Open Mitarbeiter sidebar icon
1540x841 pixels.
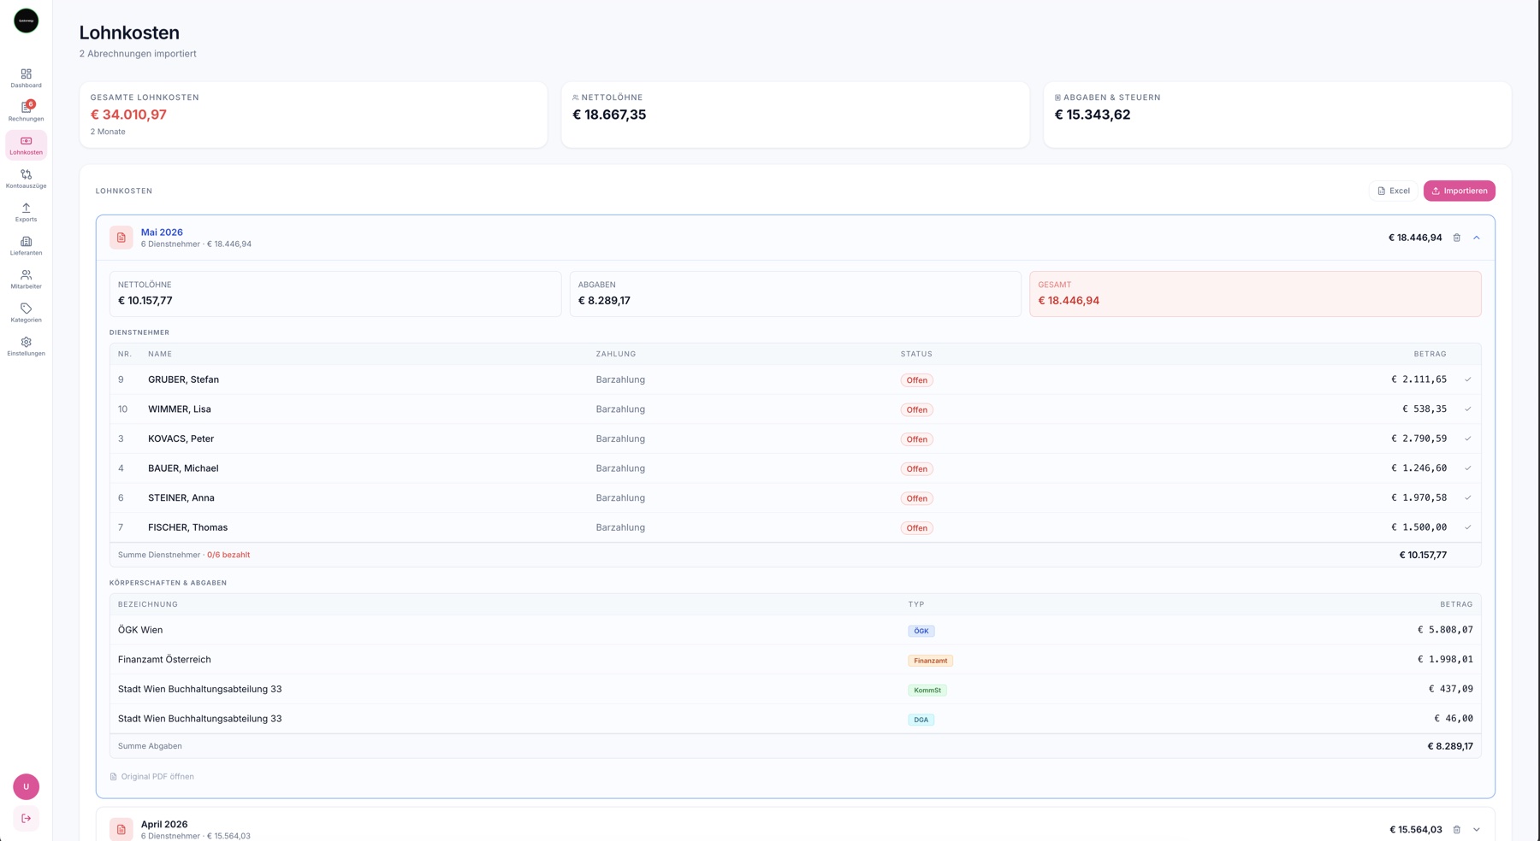(26, 279)
